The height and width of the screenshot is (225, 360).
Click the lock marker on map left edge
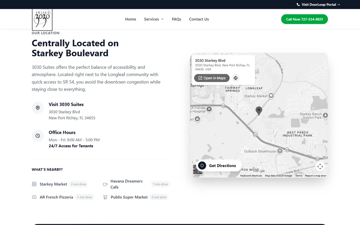click(x=197, y=119)
